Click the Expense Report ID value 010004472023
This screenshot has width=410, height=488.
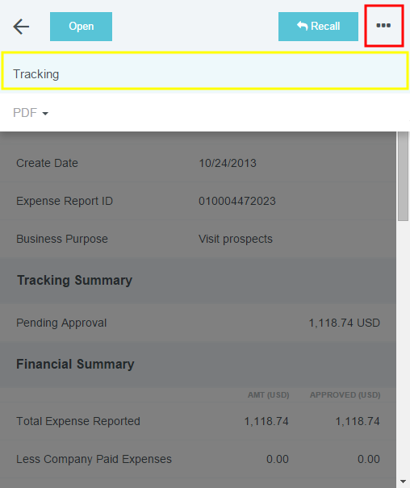[x=237, y=201]
